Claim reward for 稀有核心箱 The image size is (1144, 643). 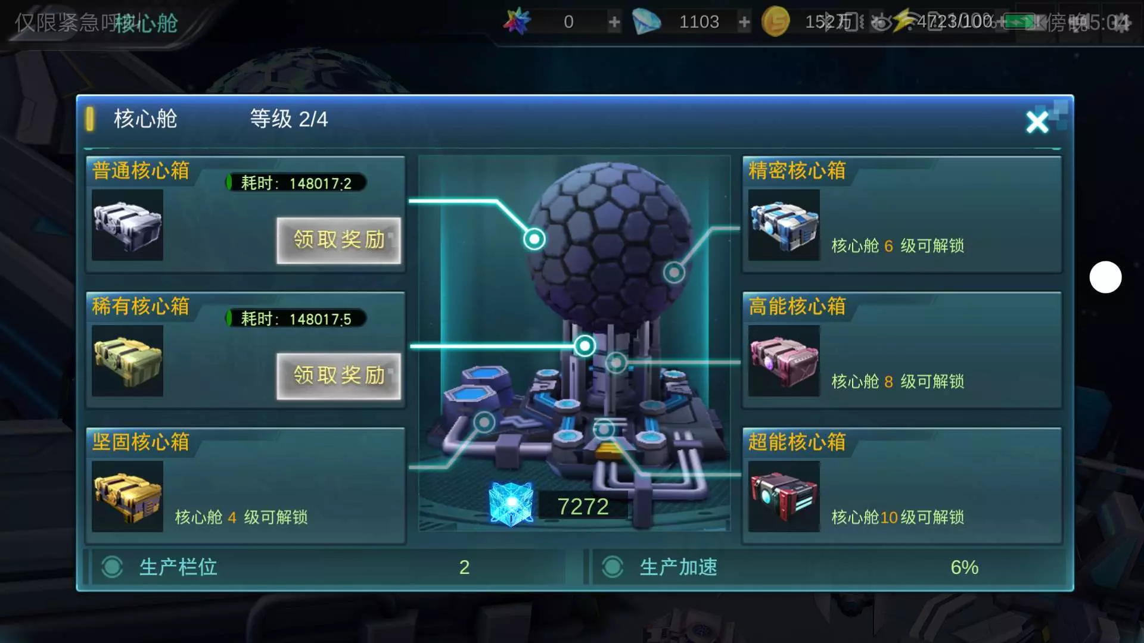click(x=338, y=376)
